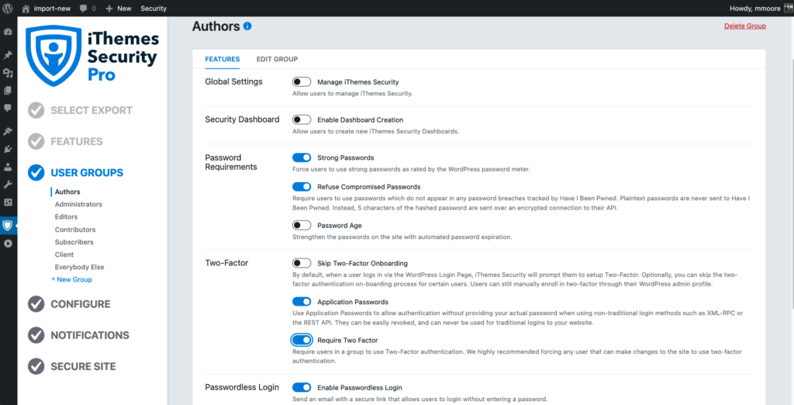
Task: Open import-new site home link
Action: pyautogui.click(x=46, y=9)
